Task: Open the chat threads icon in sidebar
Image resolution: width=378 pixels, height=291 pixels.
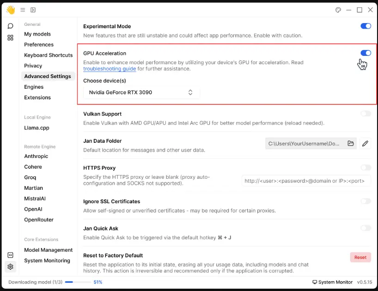Action: pos(10,26)
